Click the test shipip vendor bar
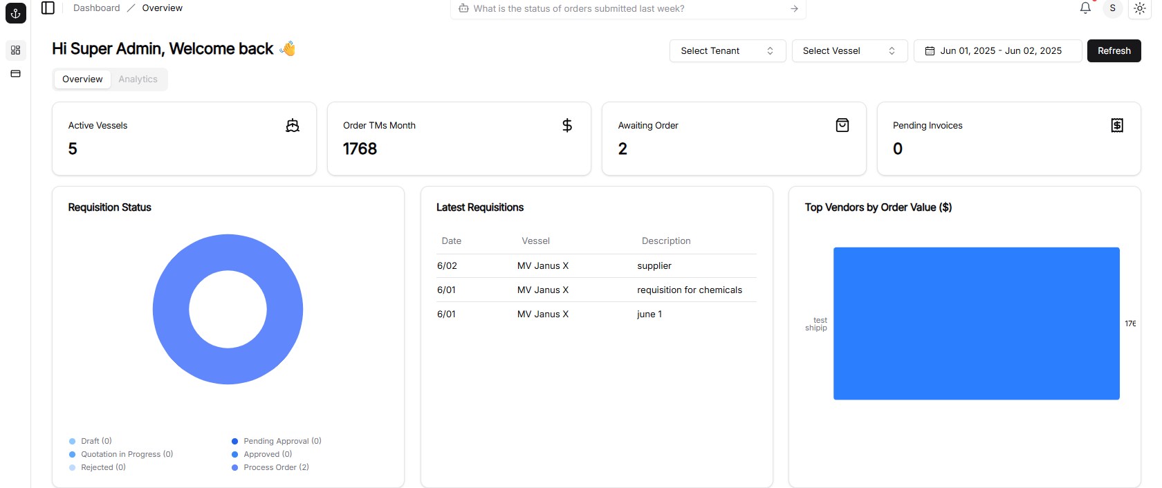1162x488 pixels. point(977,323)
